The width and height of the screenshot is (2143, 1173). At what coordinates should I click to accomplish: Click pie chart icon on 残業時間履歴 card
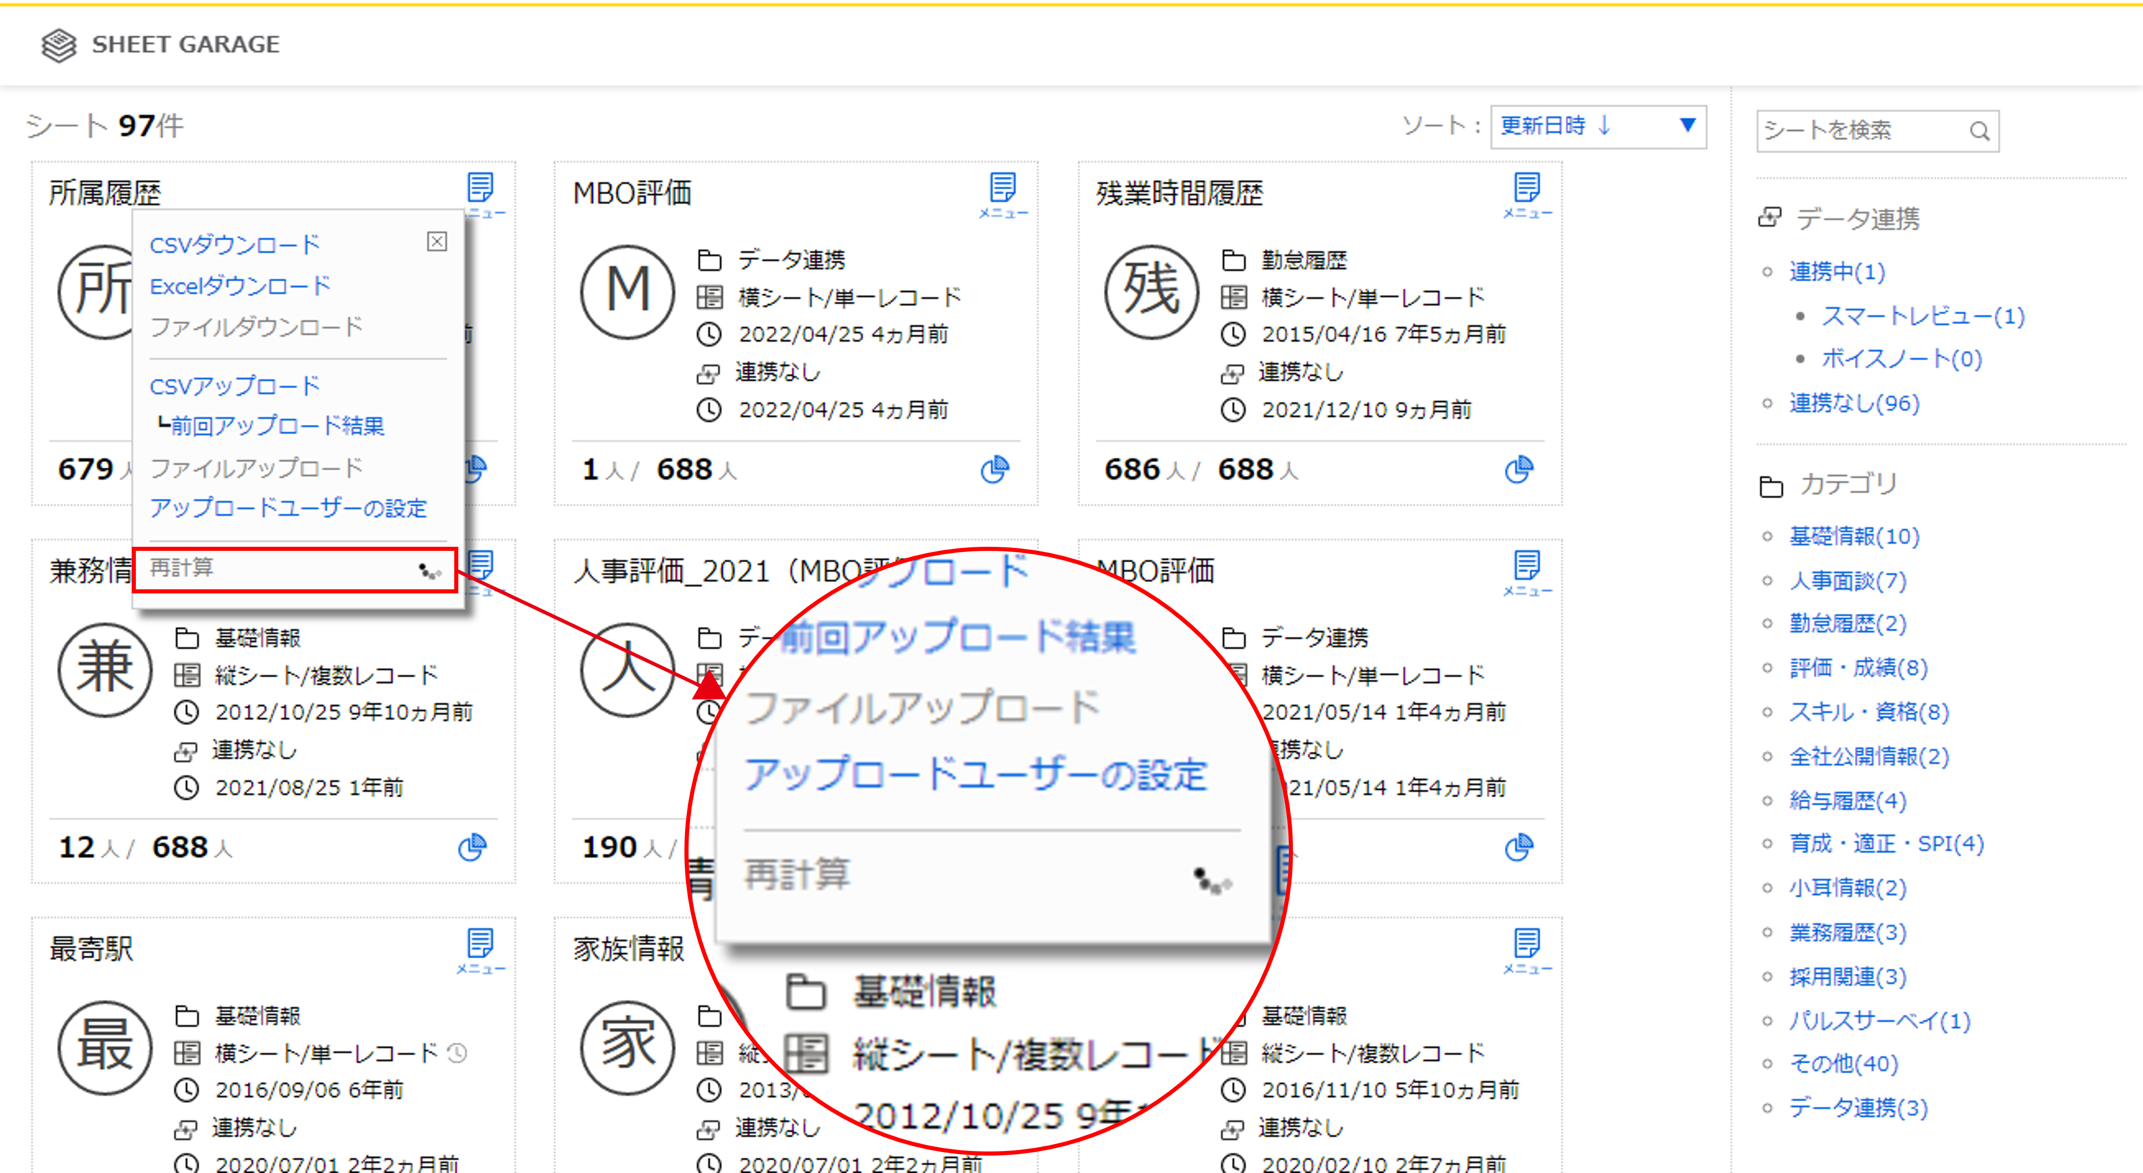coord(1518,470)
